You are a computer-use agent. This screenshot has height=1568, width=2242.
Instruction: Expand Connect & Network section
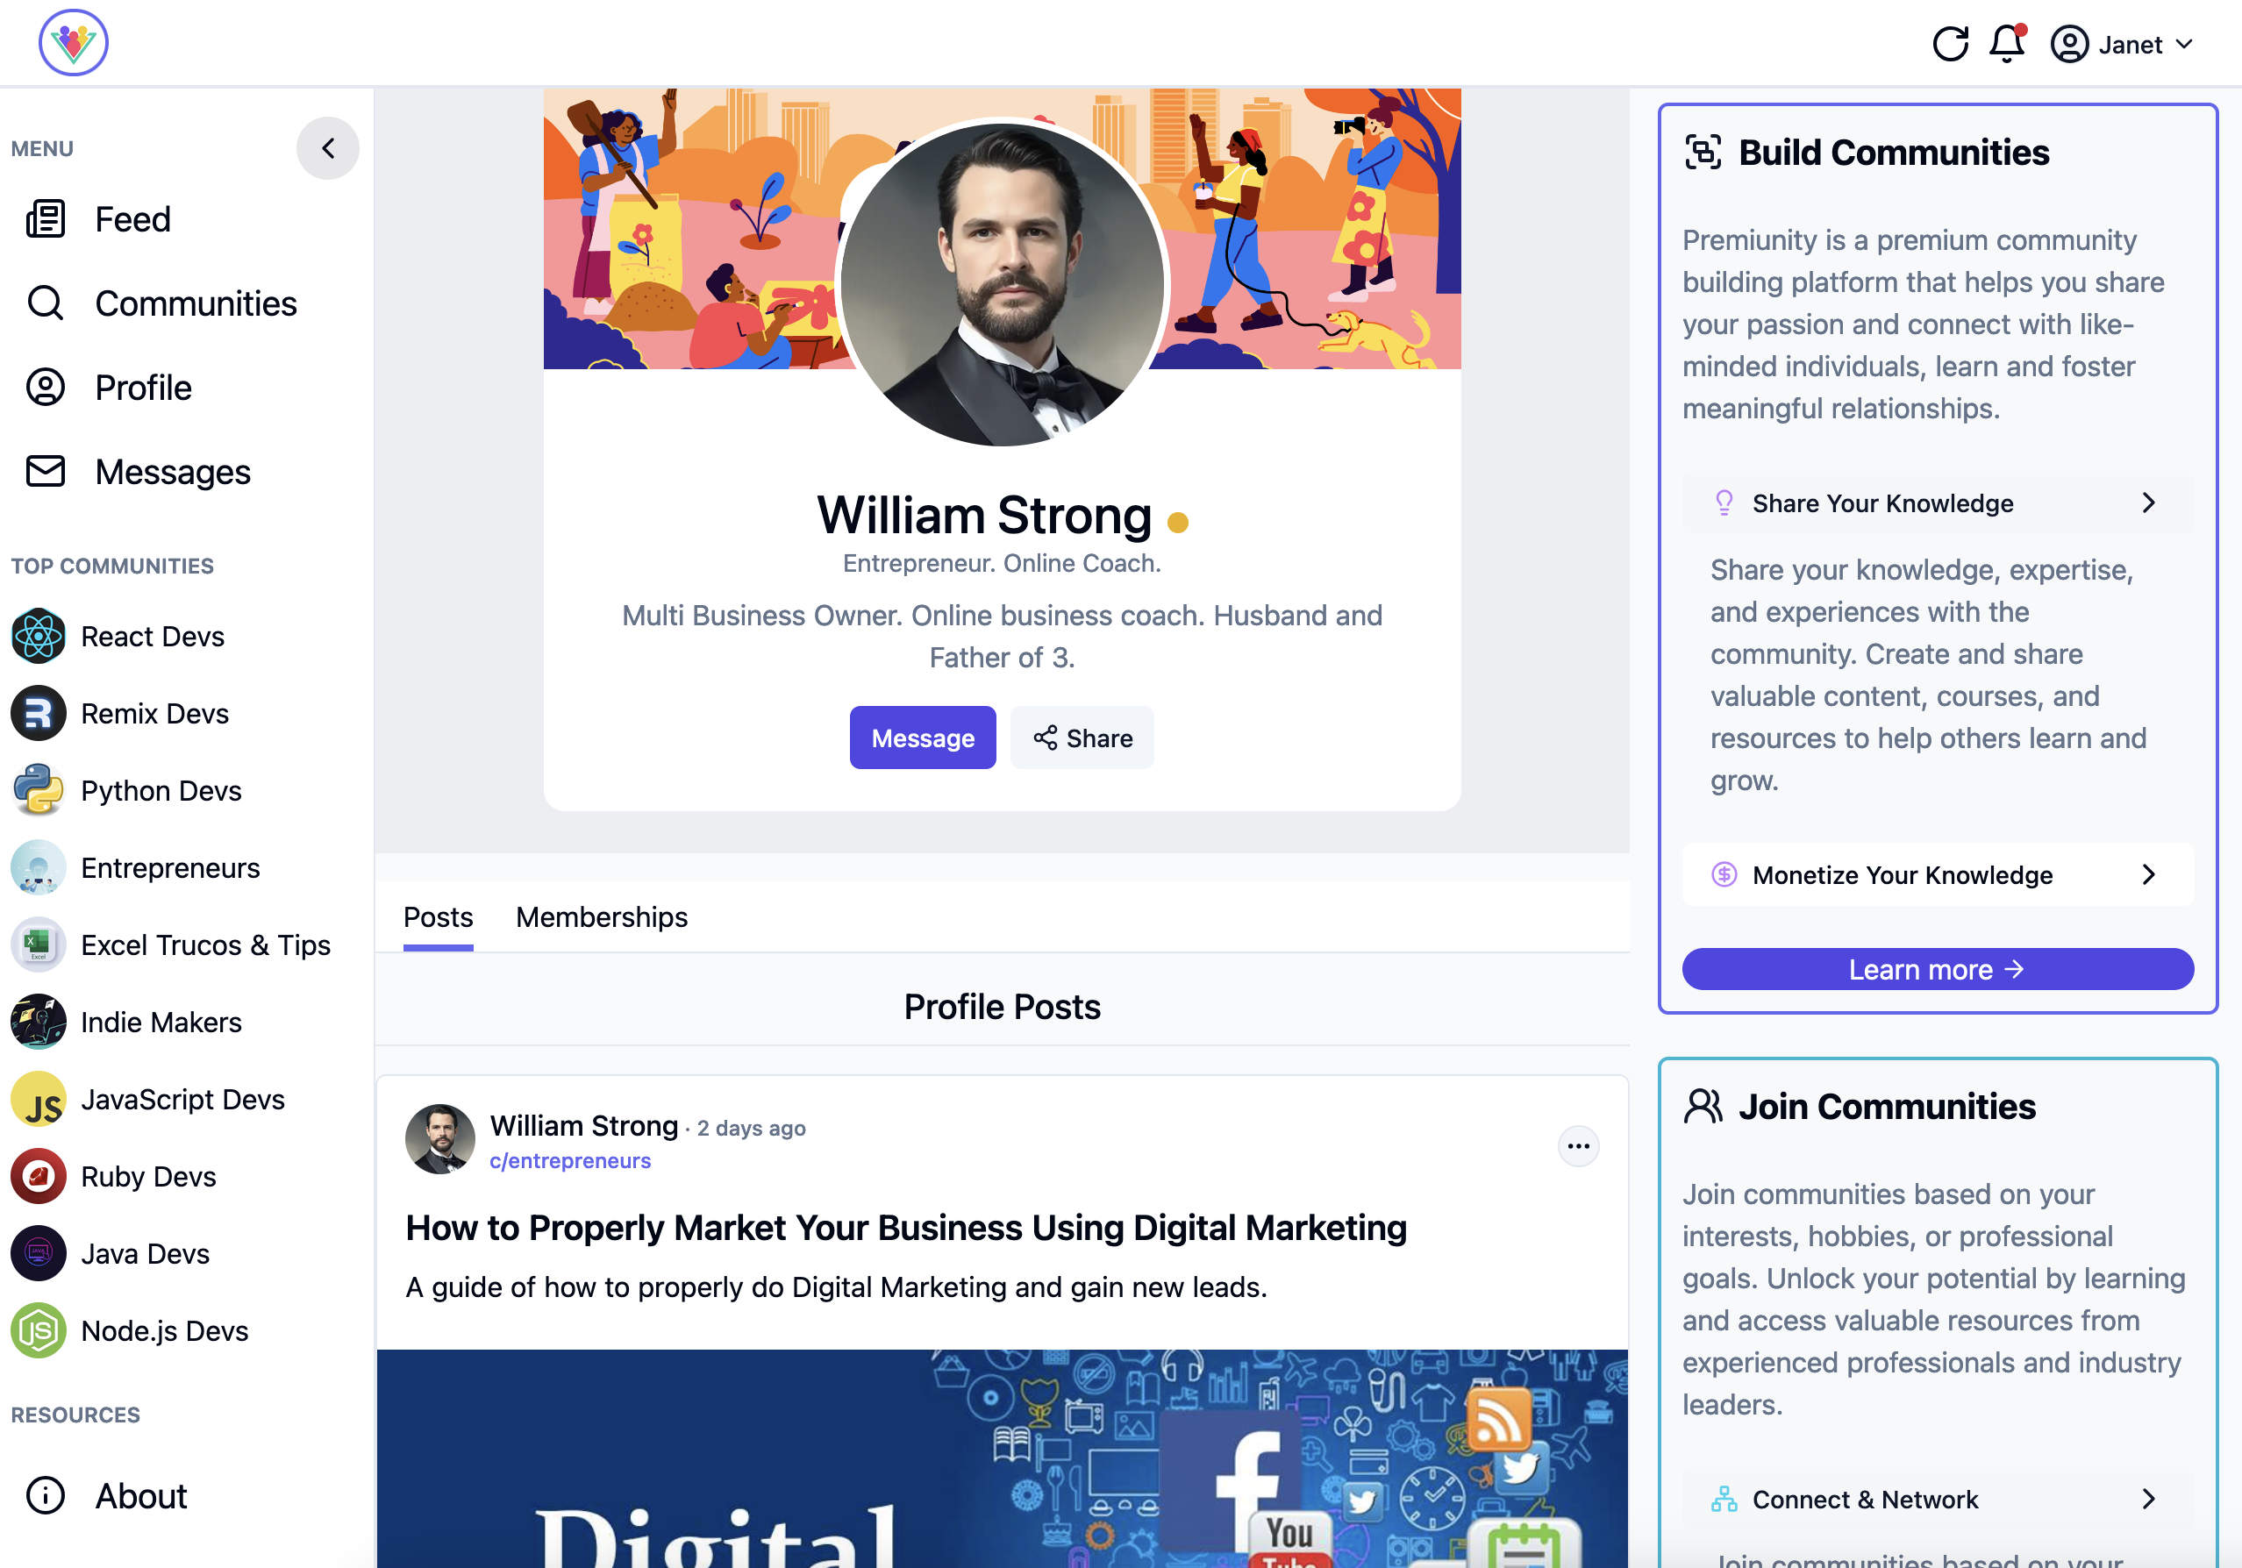pos(1938,1500)
